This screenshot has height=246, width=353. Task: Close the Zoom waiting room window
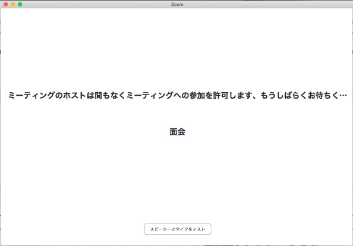[6, 4]
